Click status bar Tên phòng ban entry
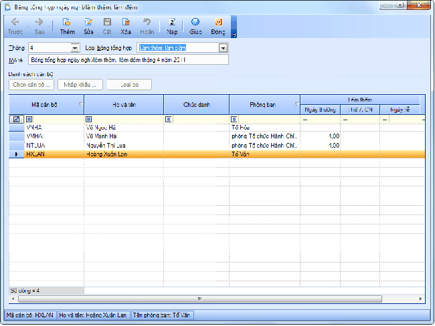Screen dimensions: 435x326 click(x=162, y=315)
